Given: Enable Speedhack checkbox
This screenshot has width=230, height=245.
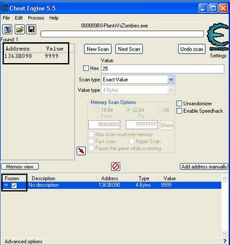Looking at the screenshot, I should pyautogui.click(x=179, y=111).
